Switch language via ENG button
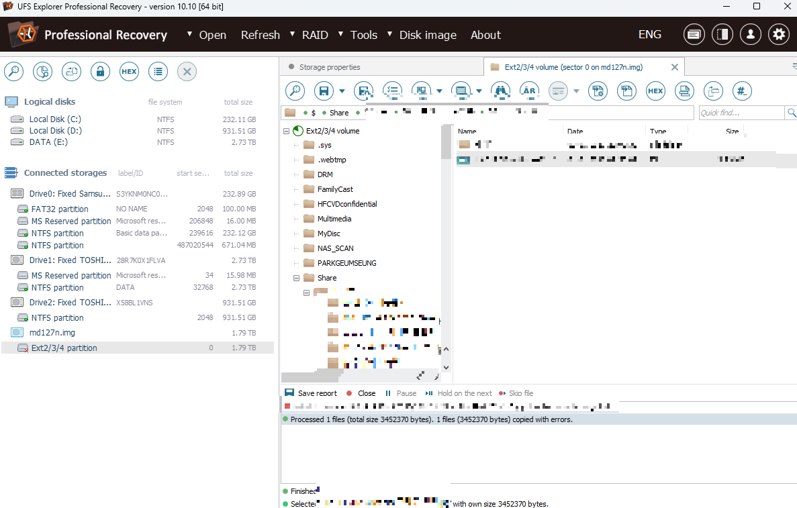 [649, 34]
